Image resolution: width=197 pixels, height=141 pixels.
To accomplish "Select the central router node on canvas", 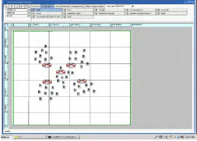I will point(61,72).
